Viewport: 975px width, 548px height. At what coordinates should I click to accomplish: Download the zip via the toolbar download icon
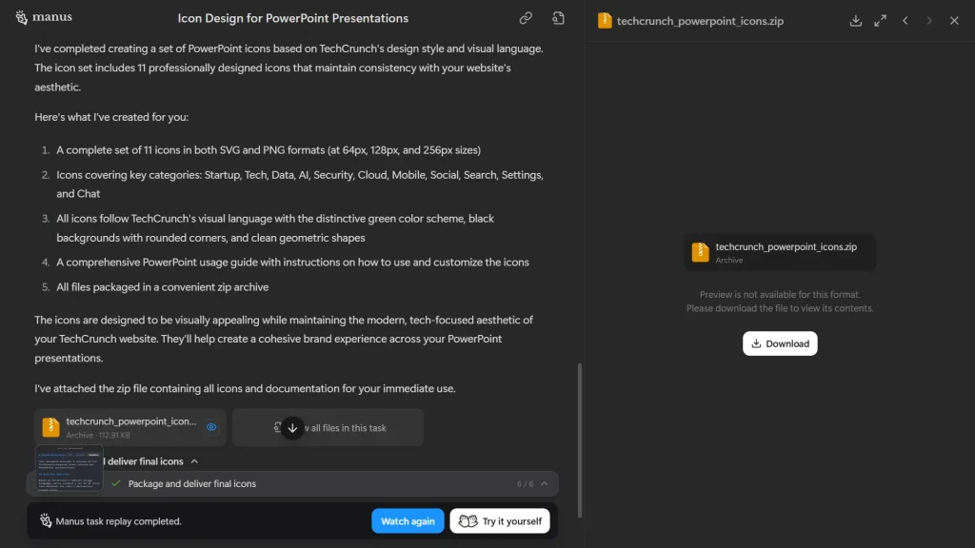click(x=853, y=19)
